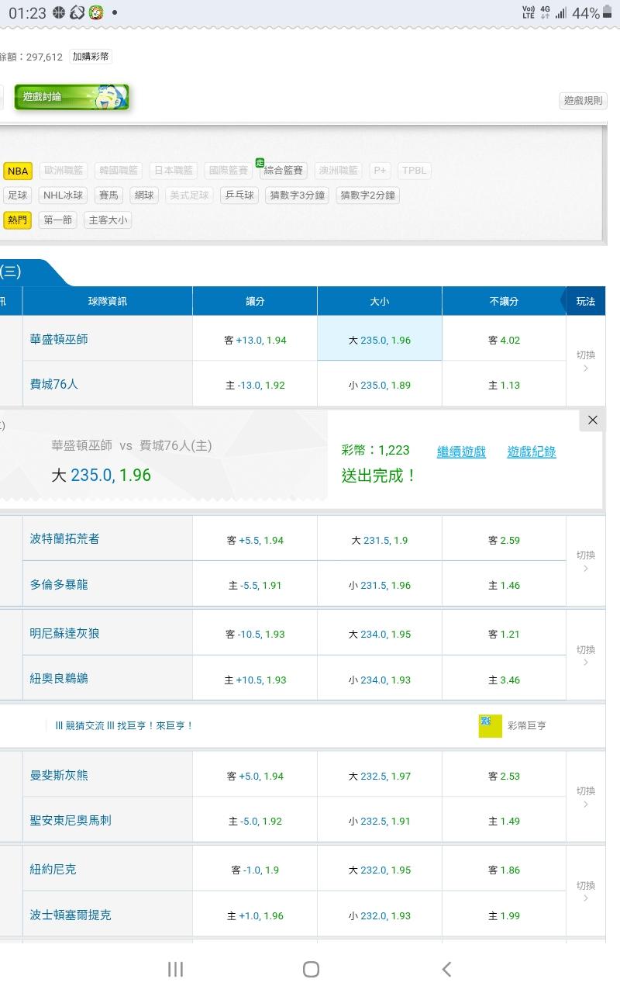Select the NBA league filter
The width and height of the screenshot is (620, 993).
(18, 171)
